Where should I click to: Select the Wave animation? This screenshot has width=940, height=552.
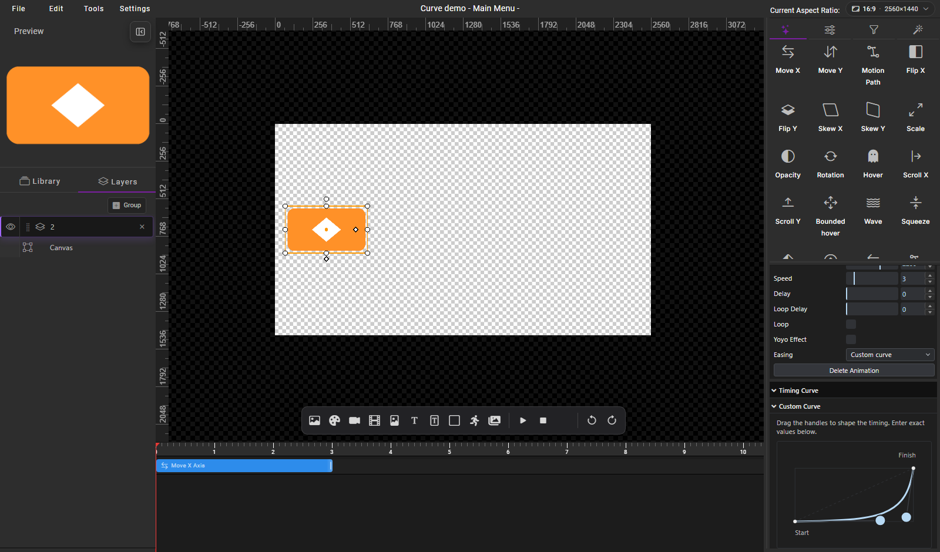(x=873, y=210)
